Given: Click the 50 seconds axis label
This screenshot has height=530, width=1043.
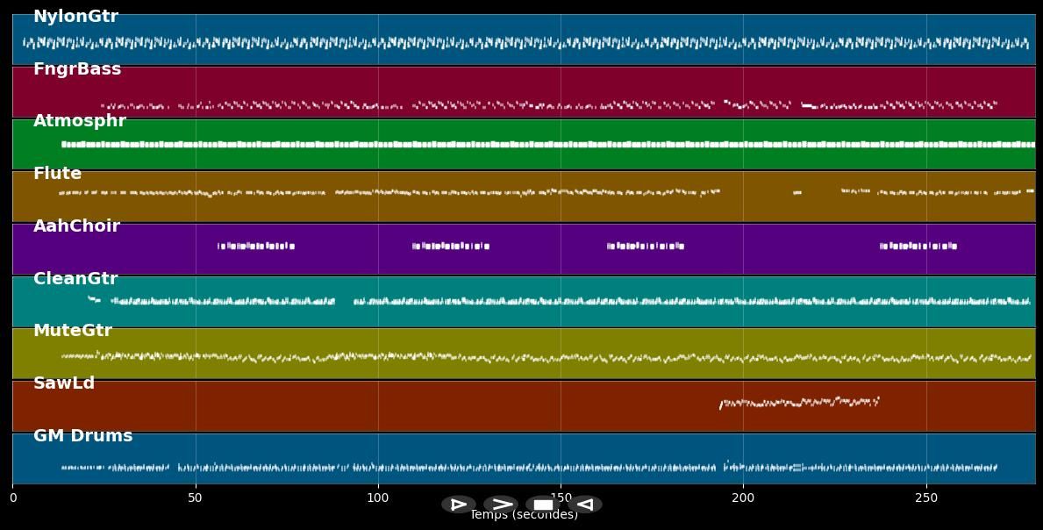Looking at the screenshot, I should (195, 498).
